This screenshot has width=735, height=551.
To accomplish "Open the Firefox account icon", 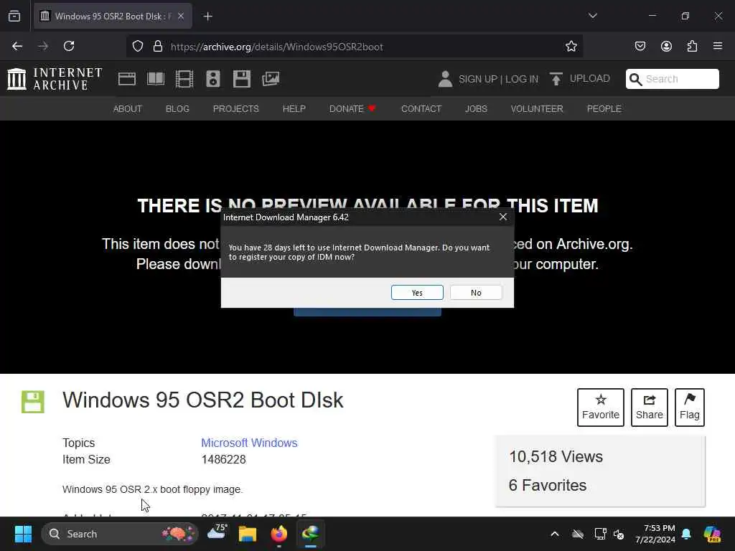I will tap(666, 46).
